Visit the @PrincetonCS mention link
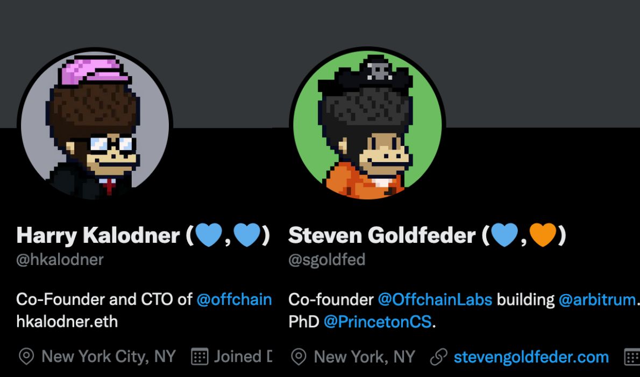 [x=378, y=322]
